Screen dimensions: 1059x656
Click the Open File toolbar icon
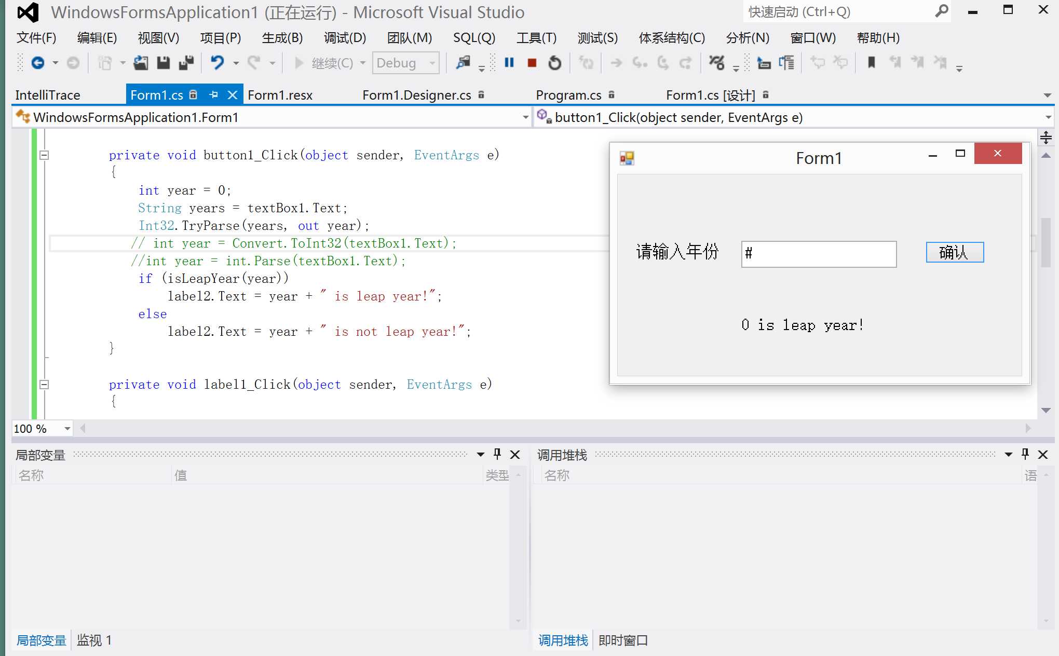click(141, 63)
